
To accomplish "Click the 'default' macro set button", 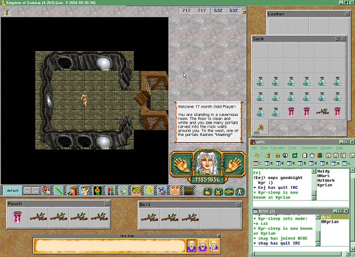I will [13, 190].
